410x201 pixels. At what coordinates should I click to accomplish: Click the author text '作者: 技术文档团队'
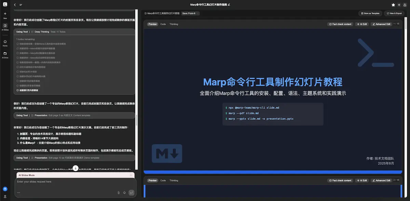point(380,158)
